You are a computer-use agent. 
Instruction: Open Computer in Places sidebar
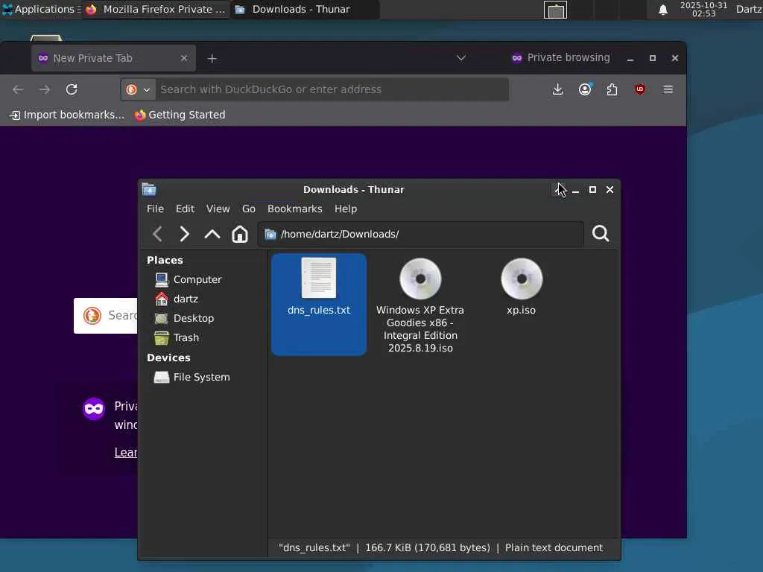(x=188, y=280)
